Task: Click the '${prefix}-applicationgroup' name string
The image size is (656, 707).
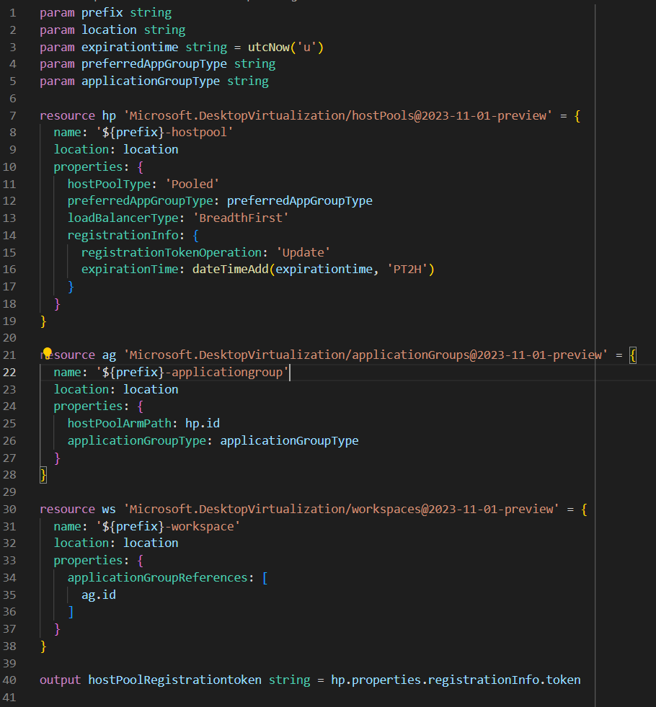Action: [192, 373]
